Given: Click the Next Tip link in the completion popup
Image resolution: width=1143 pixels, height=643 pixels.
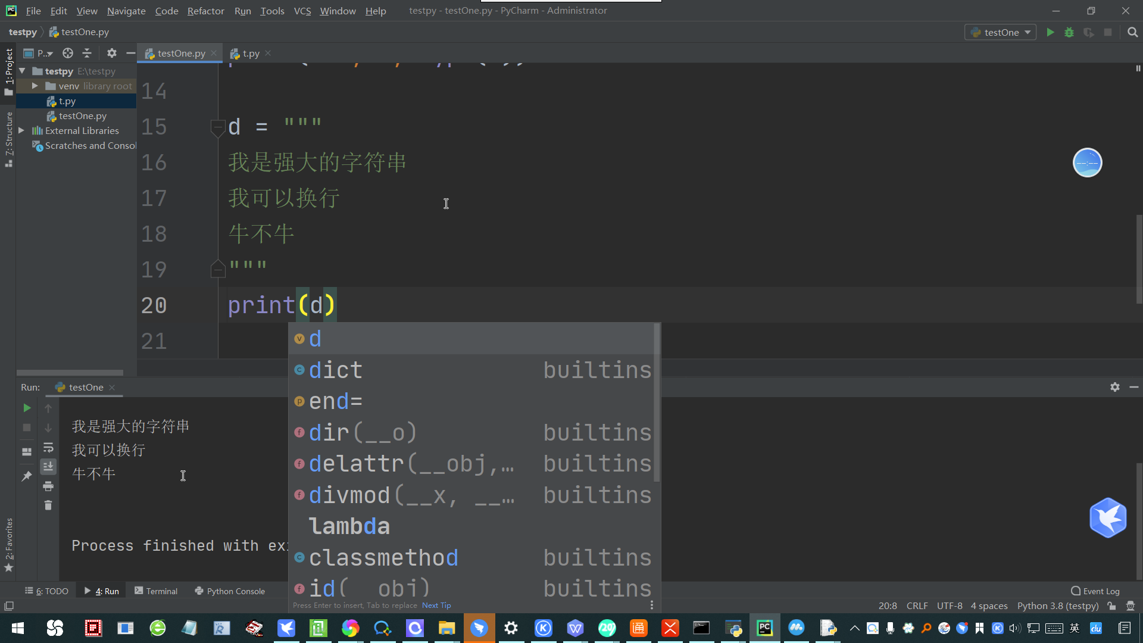Looking at the screenshot, I should click(x=436, y=605).
